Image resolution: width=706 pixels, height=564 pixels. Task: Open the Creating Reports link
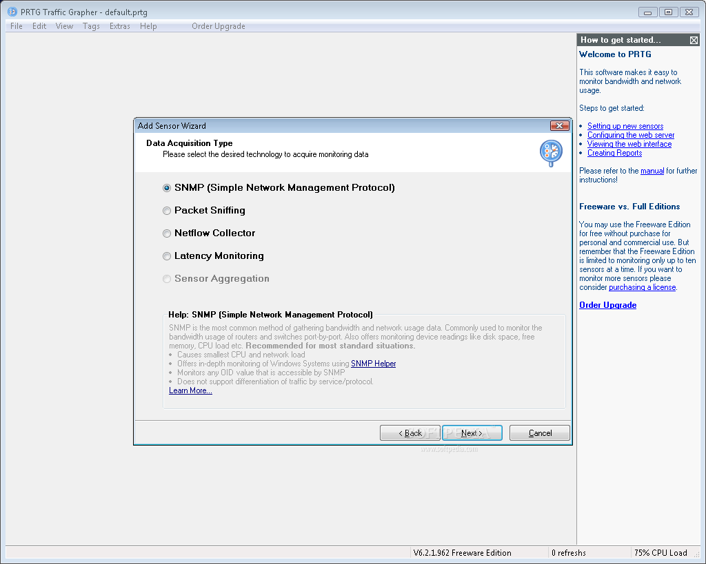(x=614, y=153)
